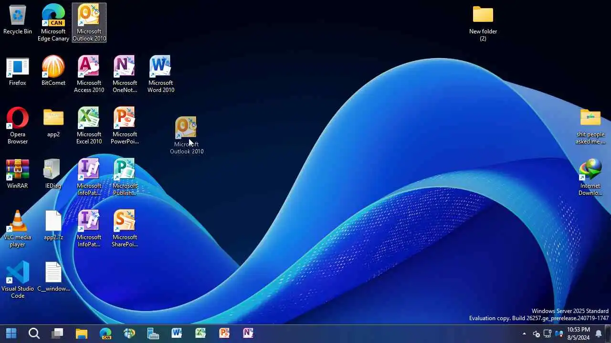The height and width of the screenshot is (343, 611).
Task: Open the Windows Start menu
Action: pyautogui.click(x=11, y=333)
